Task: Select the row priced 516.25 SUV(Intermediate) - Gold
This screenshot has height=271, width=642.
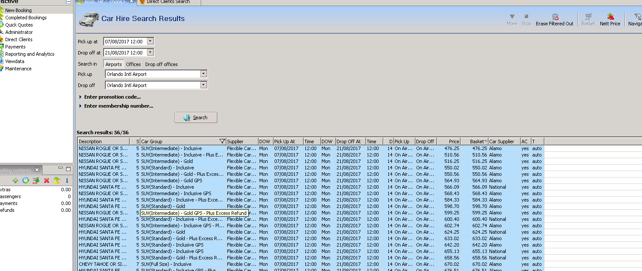Action: (x=311, y=161)
